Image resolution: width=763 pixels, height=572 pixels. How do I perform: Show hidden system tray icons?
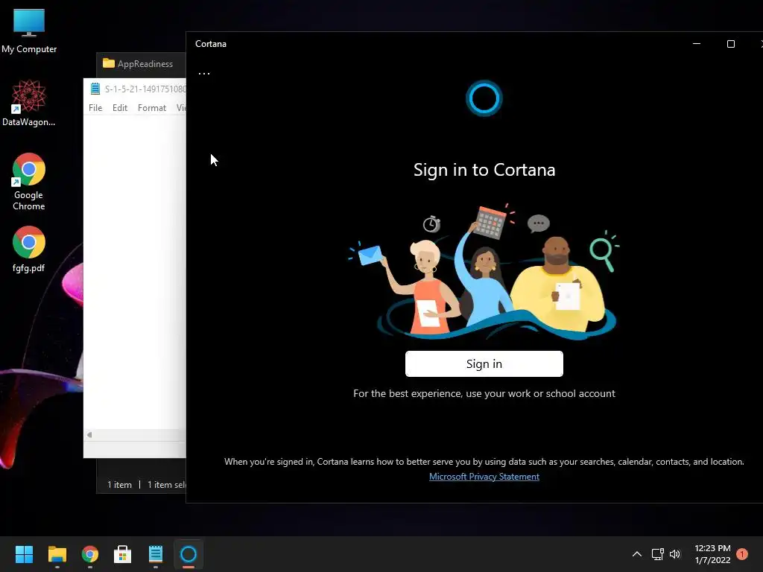tap(636, 554)
